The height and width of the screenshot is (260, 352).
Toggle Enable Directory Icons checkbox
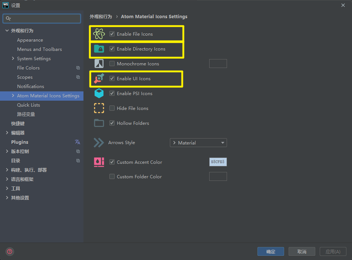pos(112,49)
